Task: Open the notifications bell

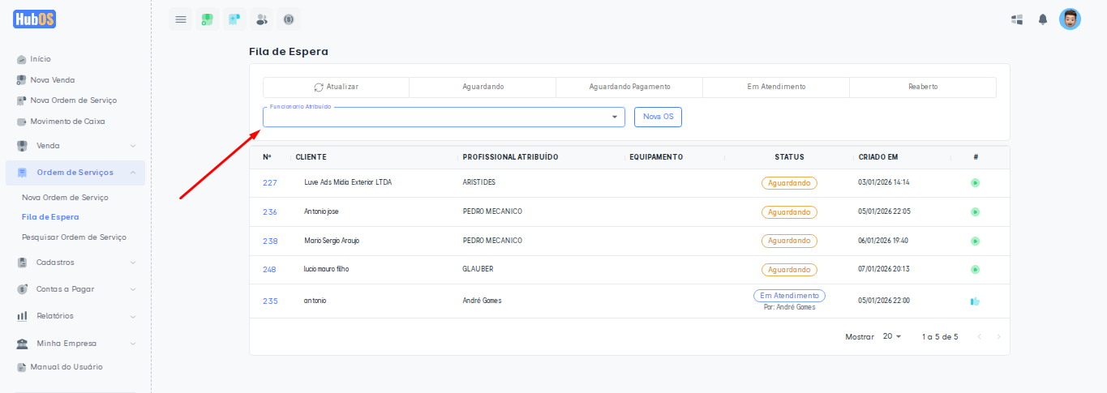Action: (x=1043, y=19)
